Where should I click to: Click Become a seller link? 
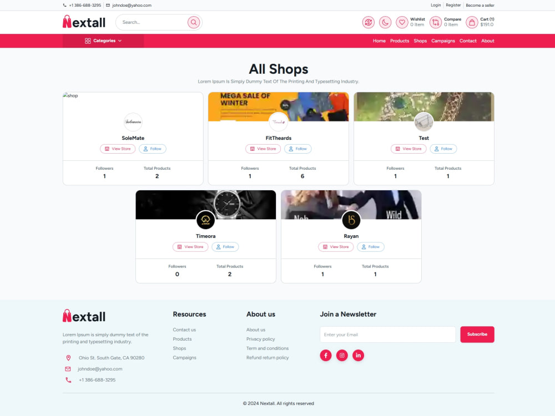point(480,6)
